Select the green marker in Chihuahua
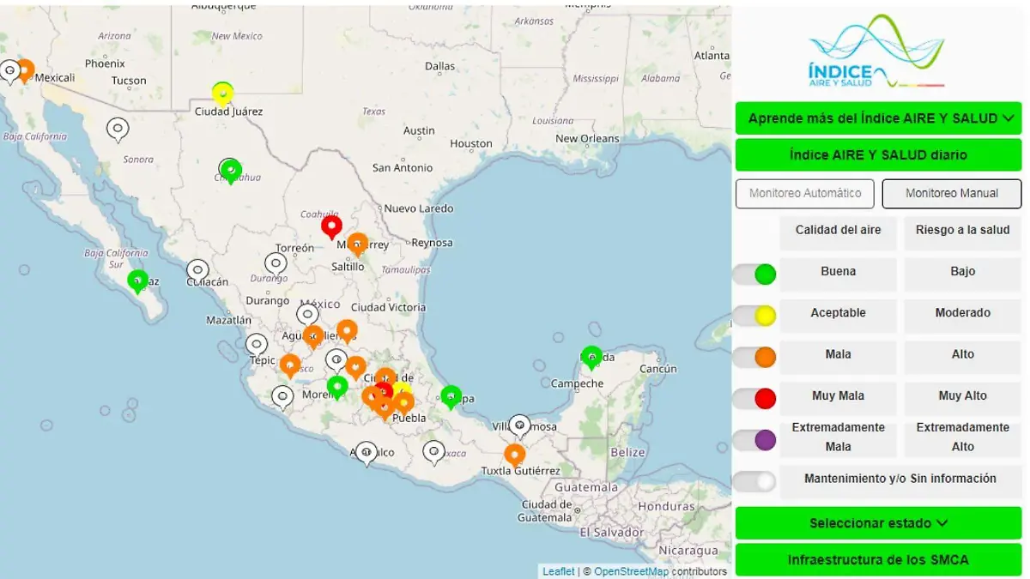 click(230, 170)
